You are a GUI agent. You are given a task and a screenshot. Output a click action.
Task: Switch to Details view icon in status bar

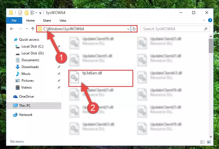(203, 142)
